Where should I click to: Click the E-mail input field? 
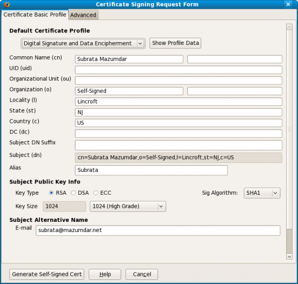click(x=158, y=230)
